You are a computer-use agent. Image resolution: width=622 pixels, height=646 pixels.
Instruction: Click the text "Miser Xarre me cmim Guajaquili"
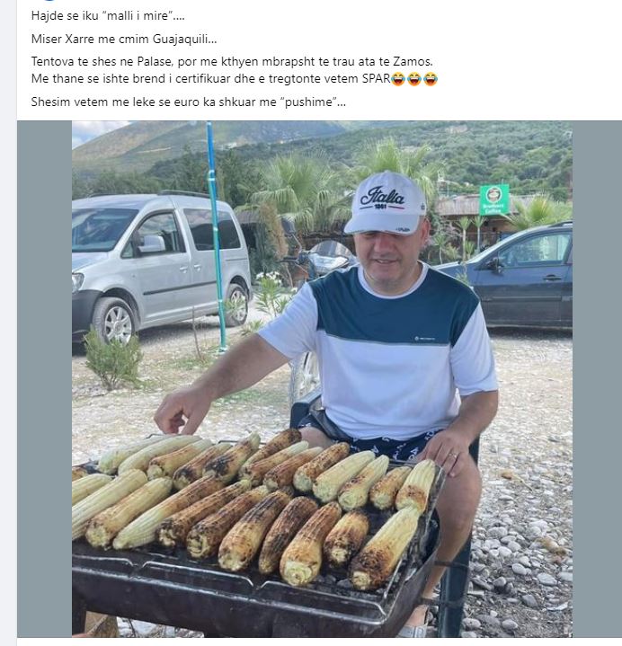[x=124, y=39]
